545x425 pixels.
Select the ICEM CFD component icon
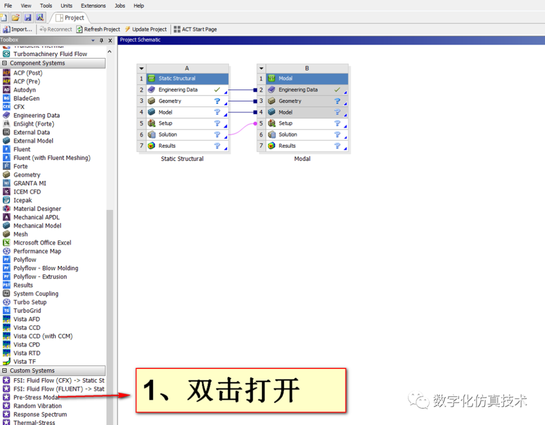[x=6, y=192]
